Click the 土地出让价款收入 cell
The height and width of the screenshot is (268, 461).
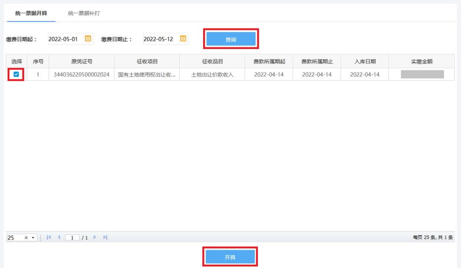212,75
